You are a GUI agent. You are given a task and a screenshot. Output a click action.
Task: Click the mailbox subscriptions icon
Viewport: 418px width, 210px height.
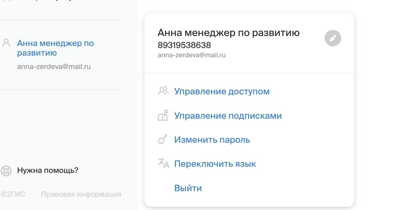click(x=163, y=115)
